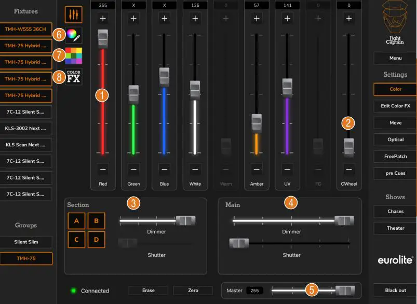Click the Erase button

coord(149,291)
